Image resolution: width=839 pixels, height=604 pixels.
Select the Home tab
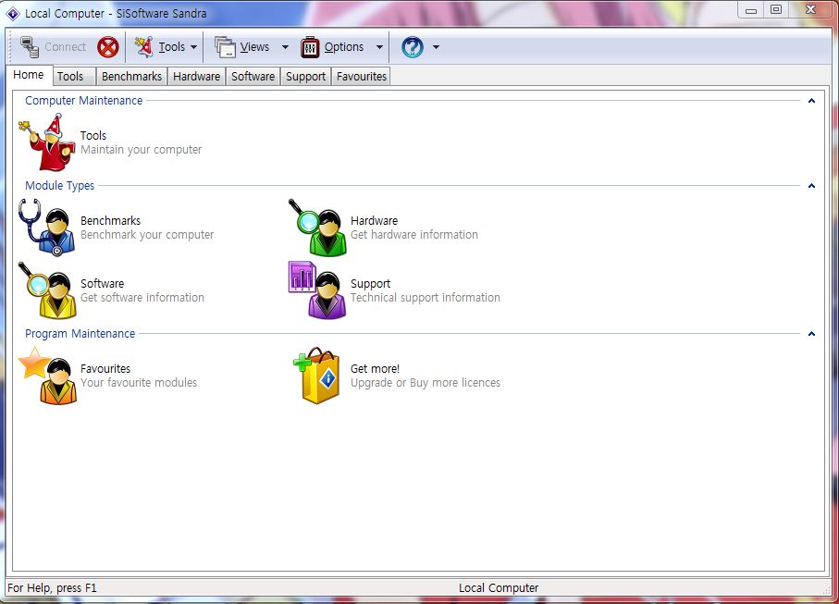pyautogui.click(x=29, y=75)
